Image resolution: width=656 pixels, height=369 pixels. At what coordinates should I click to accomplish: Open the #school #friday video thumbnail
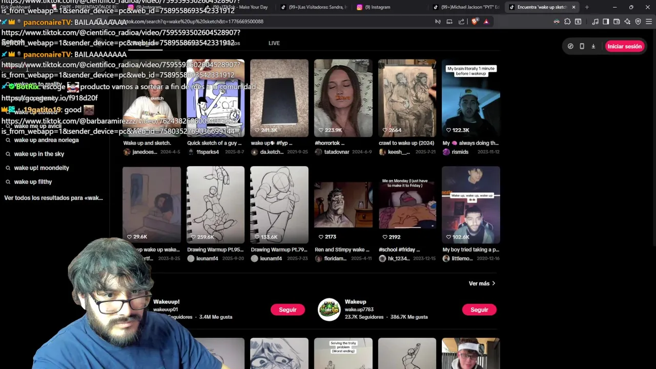click(x=407, y=204)
